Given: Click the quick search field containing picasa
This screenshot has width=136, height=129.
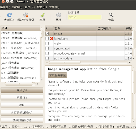Looking at the screenshot, I should click(x=85, y=17).
